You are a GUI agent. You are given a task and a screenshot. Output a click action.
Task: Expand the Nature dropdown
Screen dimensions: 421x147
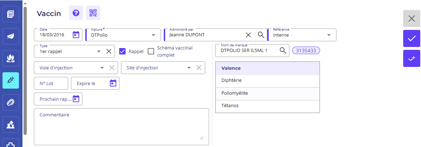coord(153,35)
